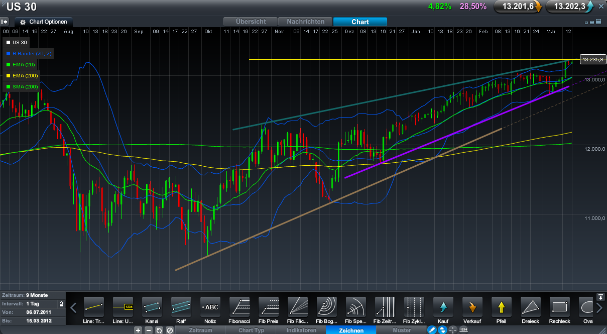Switch to the Indikatoren tab

click(301, 330)
